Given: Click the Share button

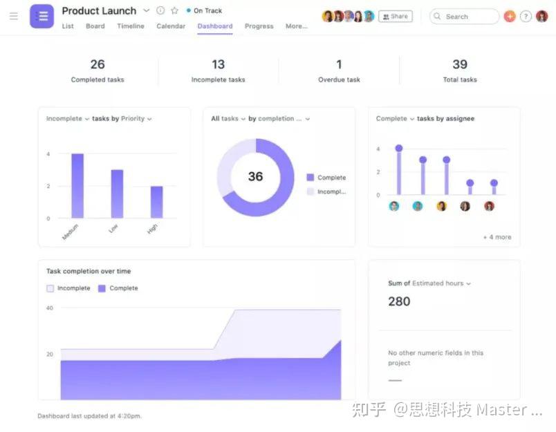Looking at the screenshot, I should [x=395, y=16].
